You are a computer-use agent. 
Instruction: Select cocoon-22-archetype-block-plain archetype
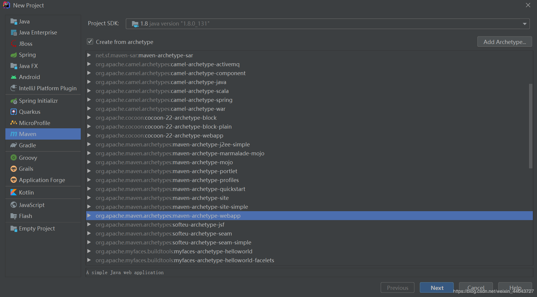[x=309, y=127]
